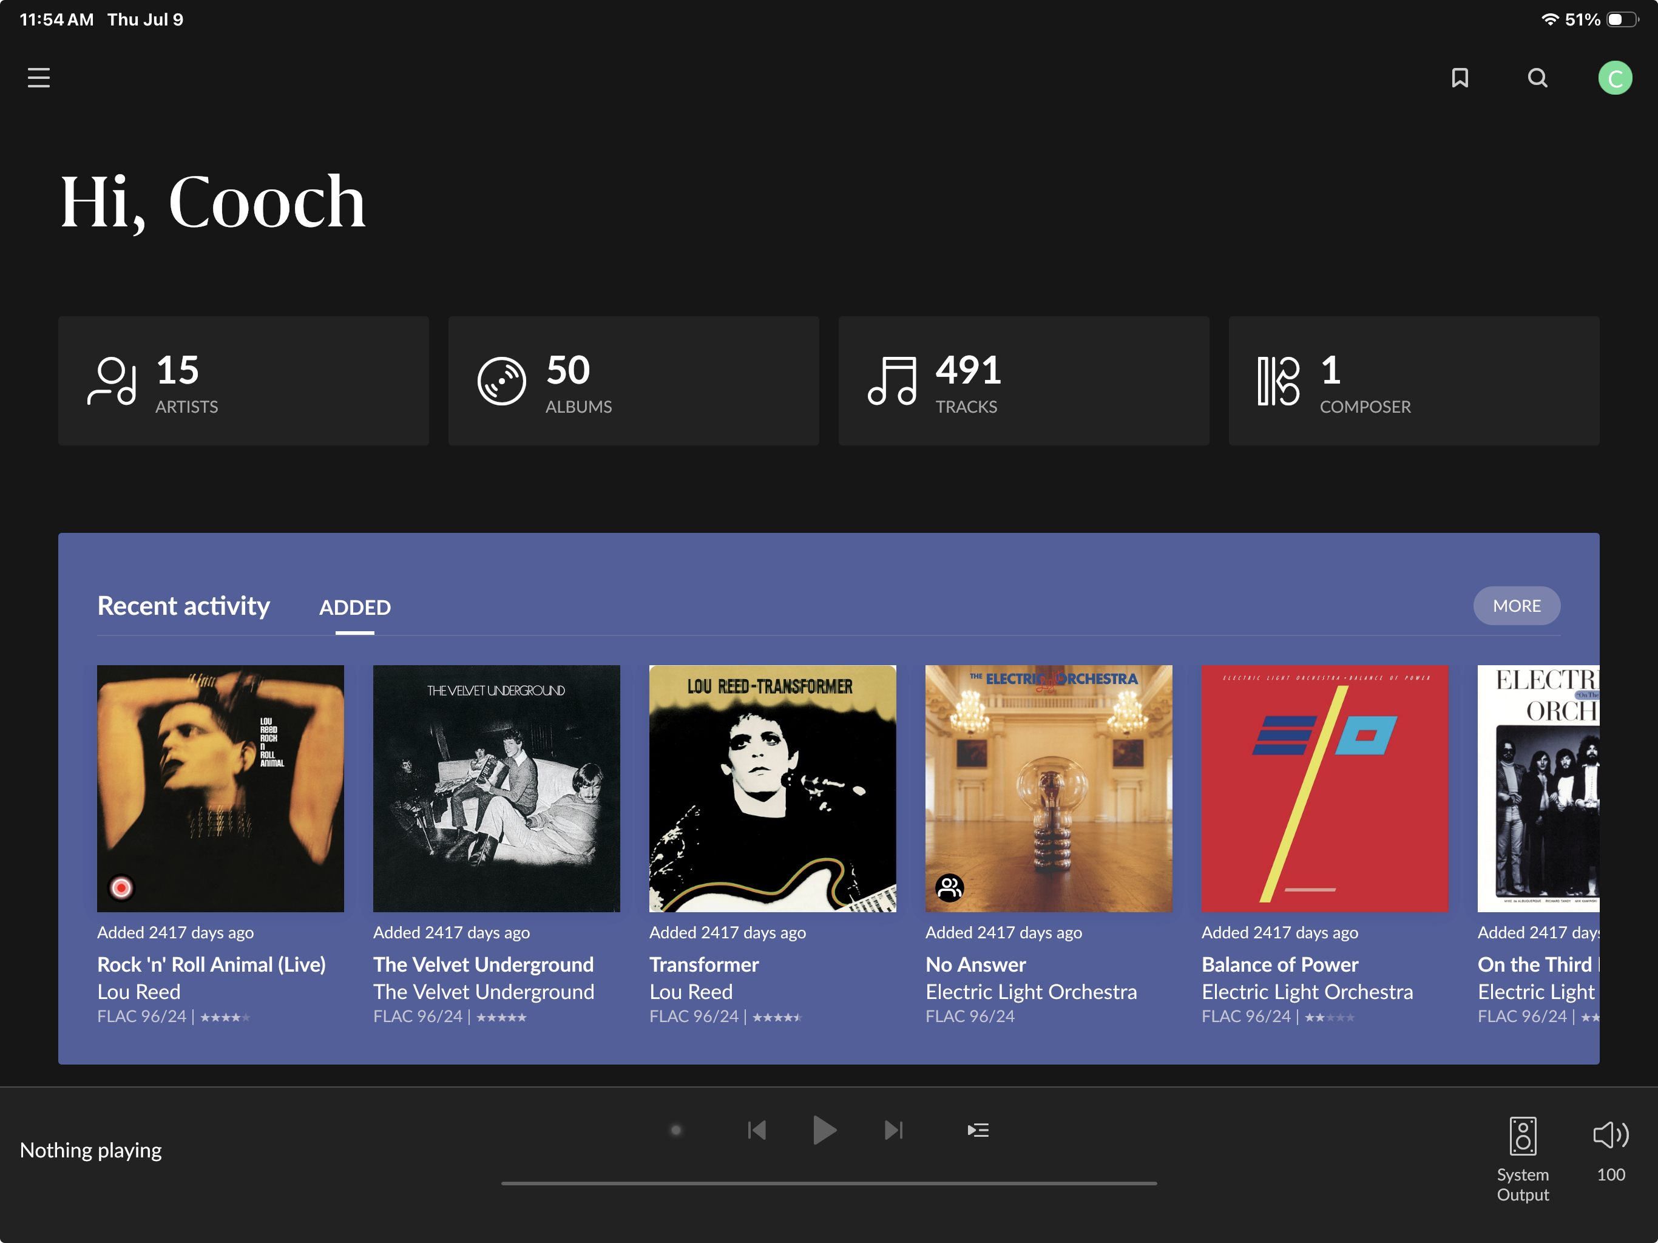The image size is (1658, 1243).
Task: Open the hamburger navigation menu
Action: (x=39, y=78)
